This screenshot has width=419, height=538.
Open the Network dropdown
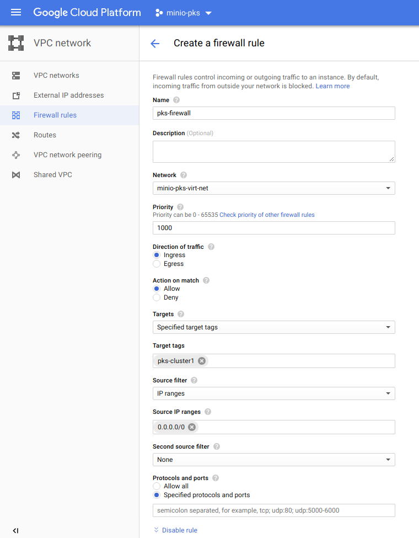(x=273, y=188)
